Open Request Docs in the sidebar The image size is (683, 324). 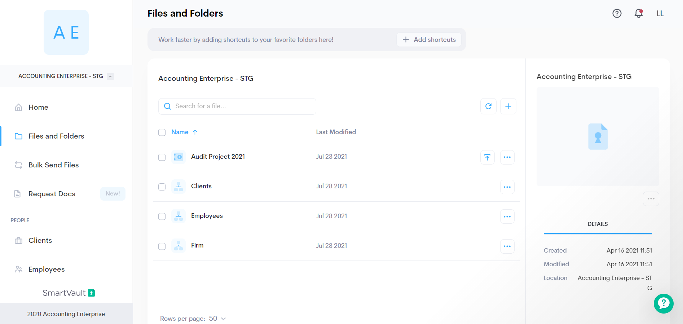pos(52,194)
